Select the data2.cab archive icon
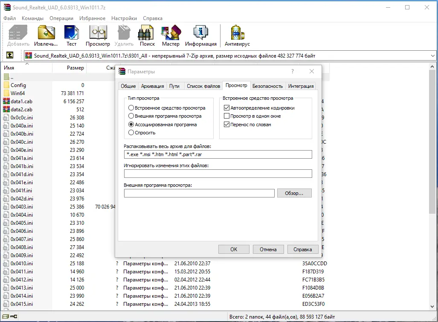This screenshot has height=322, width=438. coord(6,110)
